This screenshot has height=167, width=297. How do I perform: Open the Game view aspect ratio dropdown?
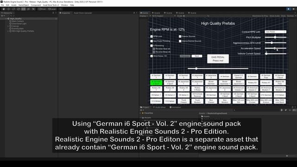pyautogui.click(x=164, y=16)
